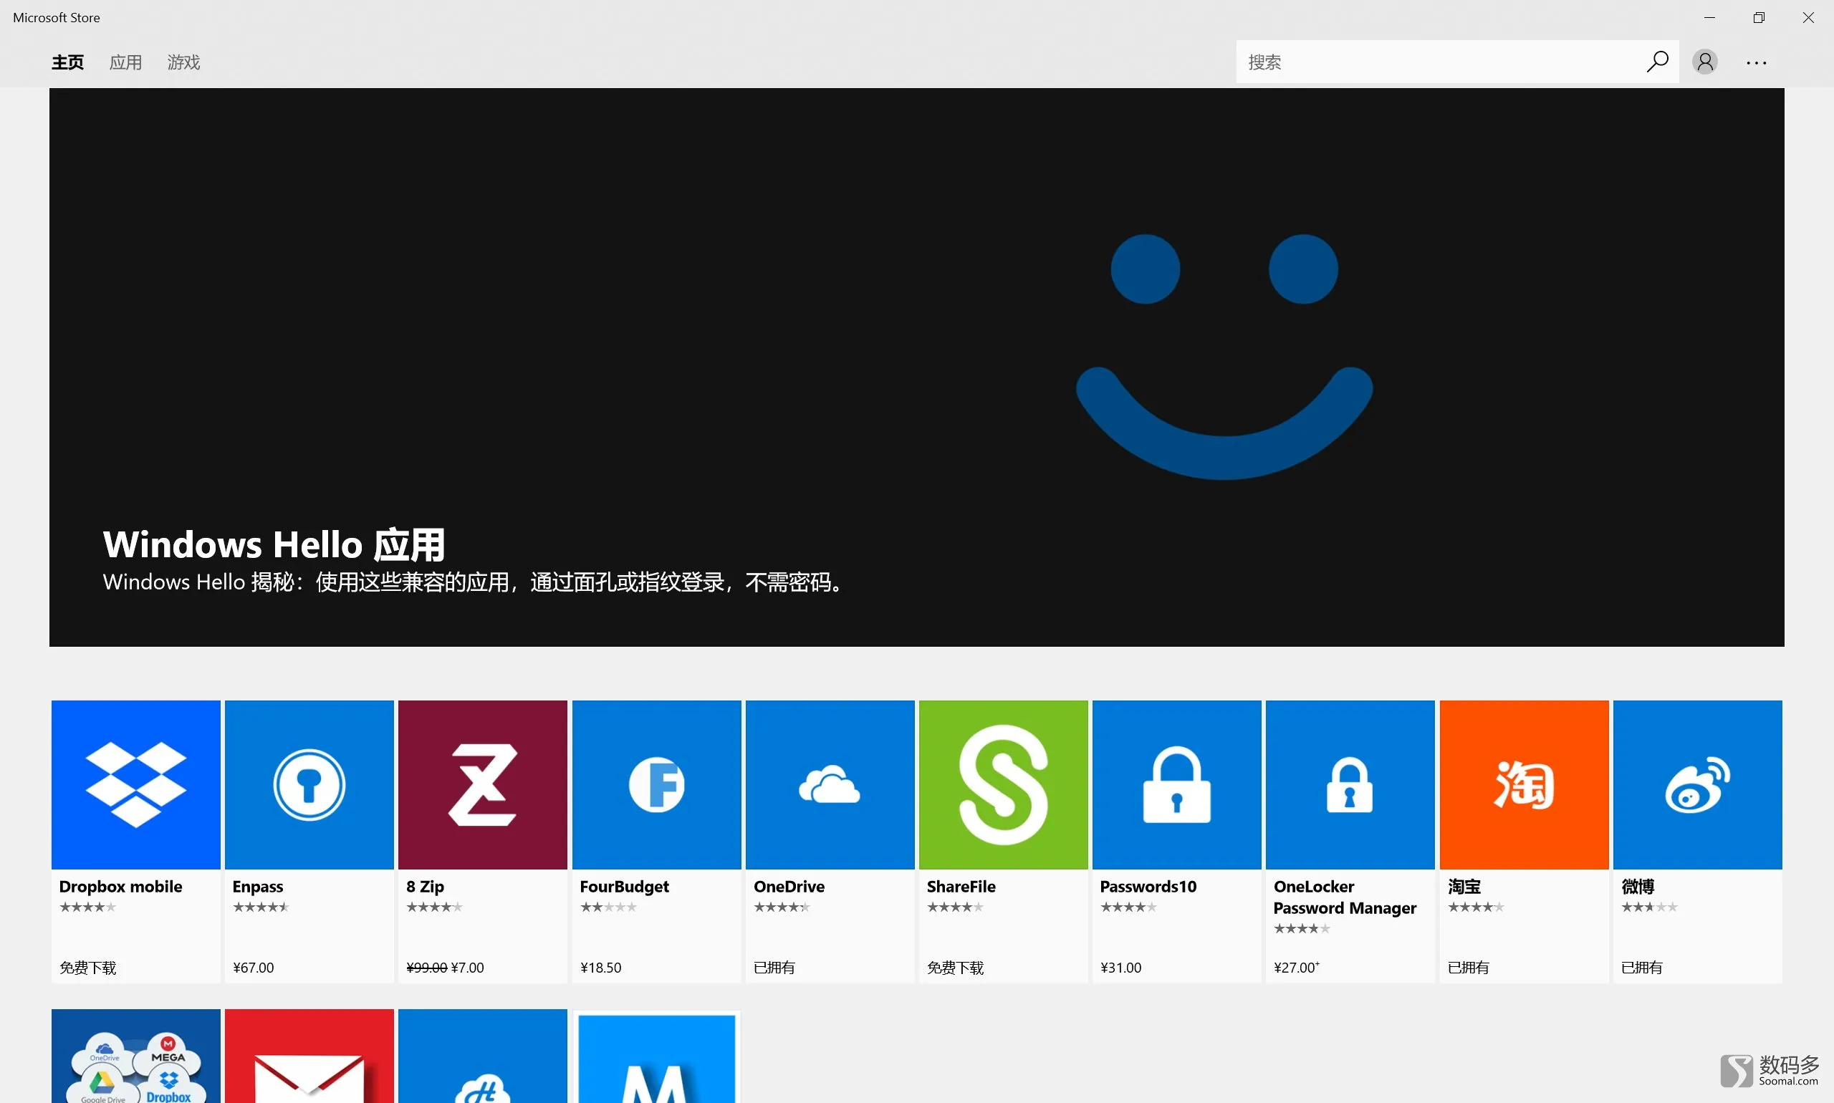Click 已拥有 under 微博

(1642, 968)
